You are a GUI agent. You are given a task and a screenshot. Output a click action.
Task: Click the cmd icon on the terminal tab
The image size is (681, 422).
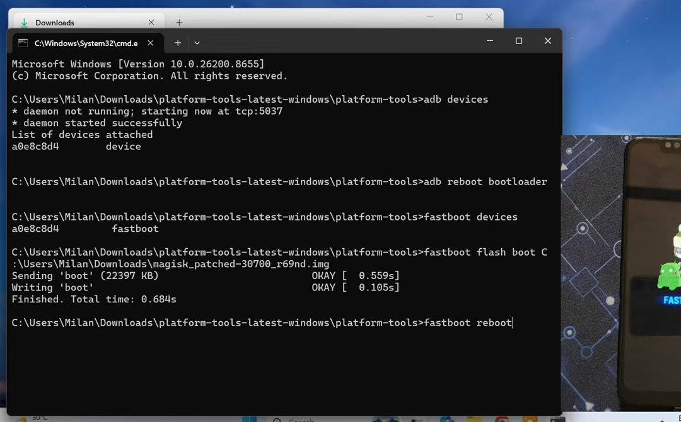23,43
